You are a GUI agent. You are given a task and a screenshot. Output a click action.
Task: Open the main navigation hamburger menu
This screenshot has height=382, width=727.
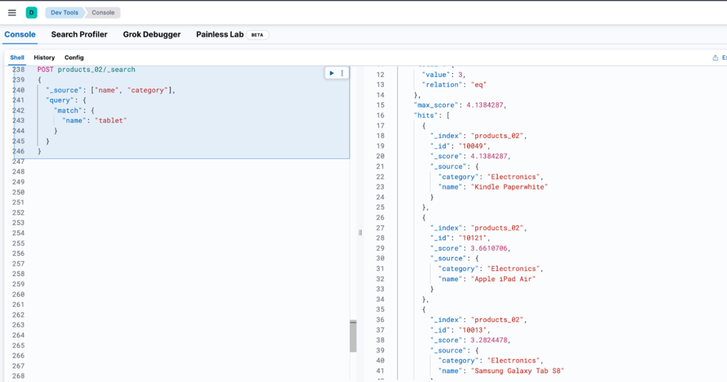12,12
